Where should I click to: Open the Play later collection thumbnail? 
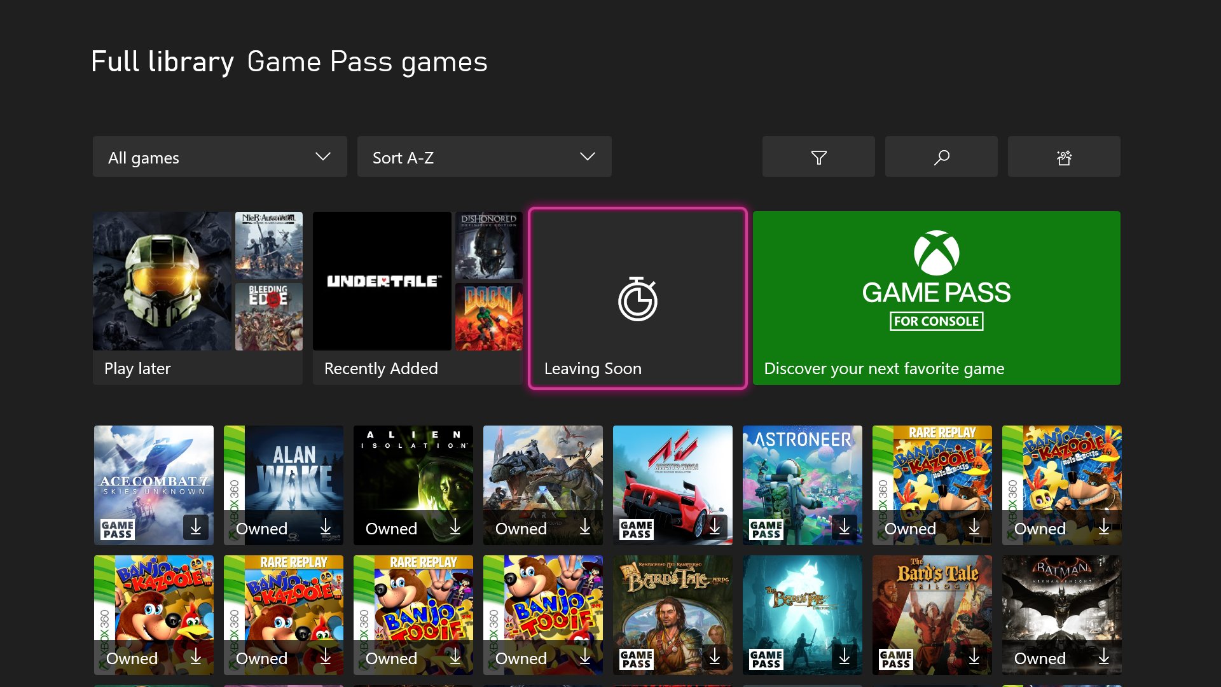162,281
